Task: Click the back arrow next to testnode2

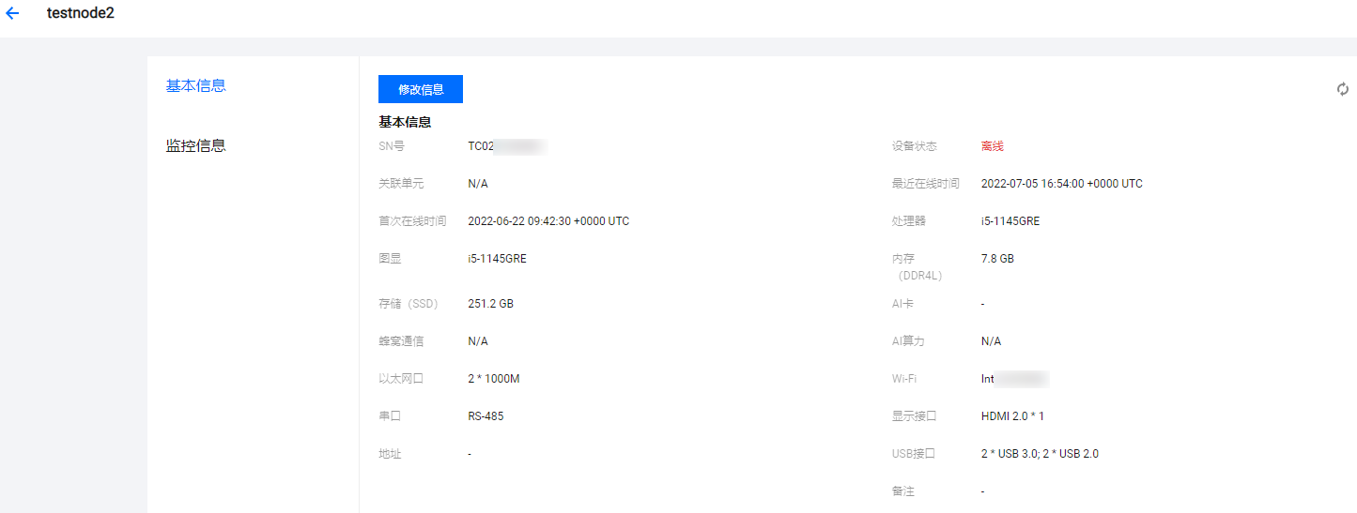Action: pyautogui.click(x=12, y=14)
